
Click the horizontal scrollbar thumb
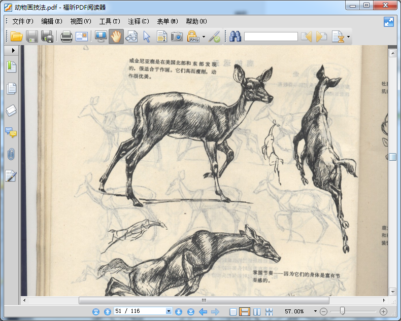(204, 300)
